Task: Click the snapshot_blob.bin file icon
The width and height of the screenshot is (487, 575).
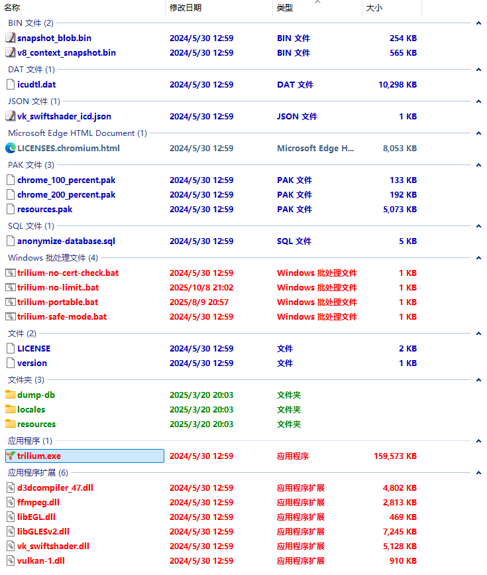Action: [x=11, y=38]
